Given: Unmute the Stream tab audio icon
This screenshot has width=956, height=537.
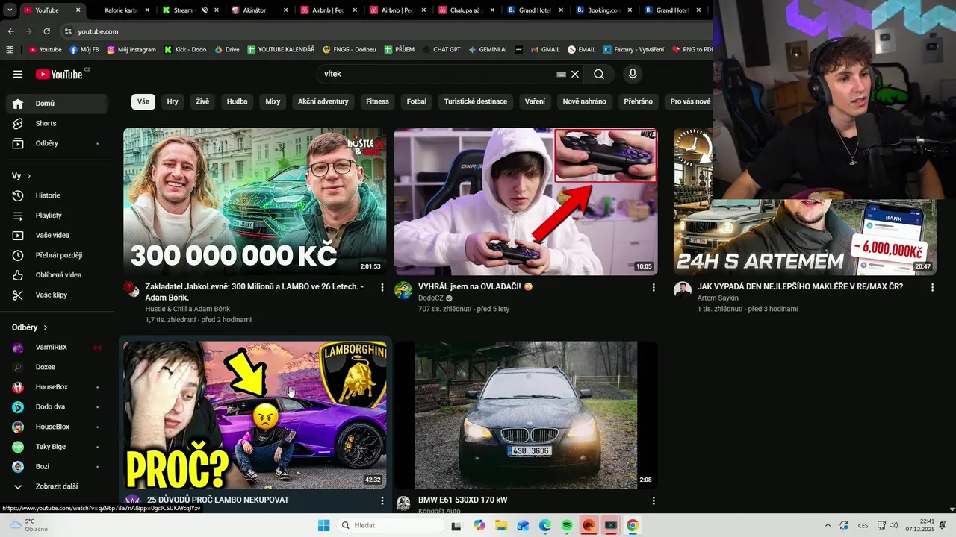Looking at the screenshot, I should pos(204,10).
